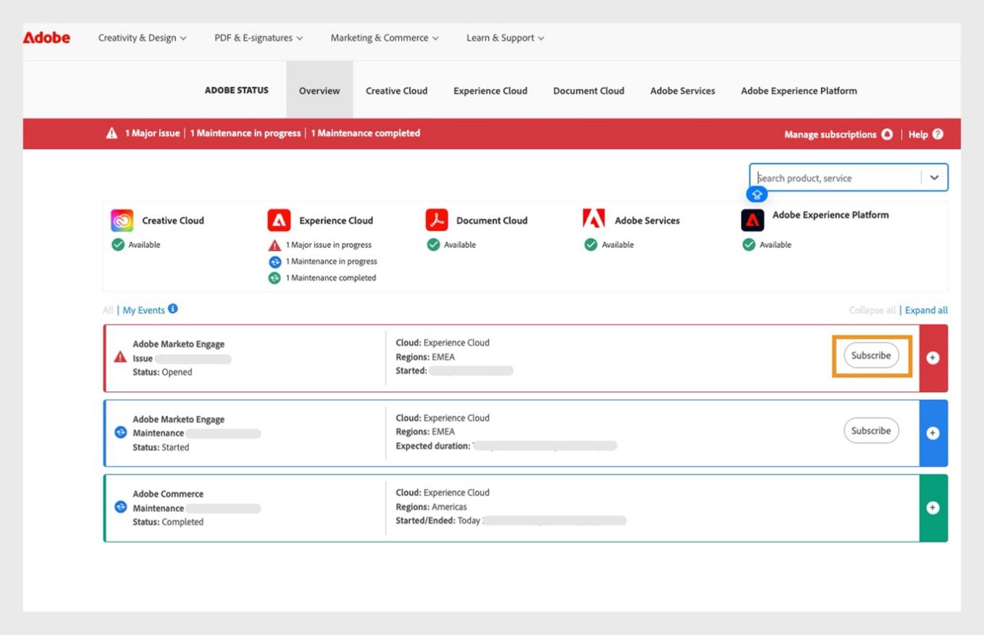This screenshot has width=984, height=635.
Task: Switch to the Experience Cloud tab
Action: [490, 90]
